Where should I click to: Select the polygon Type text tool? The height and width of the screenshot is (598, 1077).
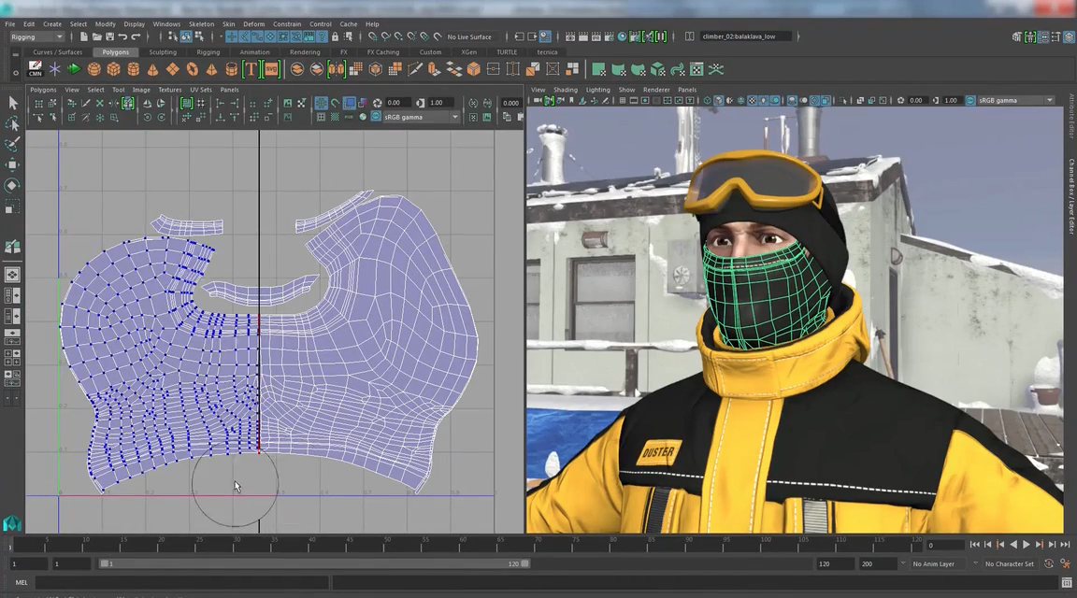[251, 69]
